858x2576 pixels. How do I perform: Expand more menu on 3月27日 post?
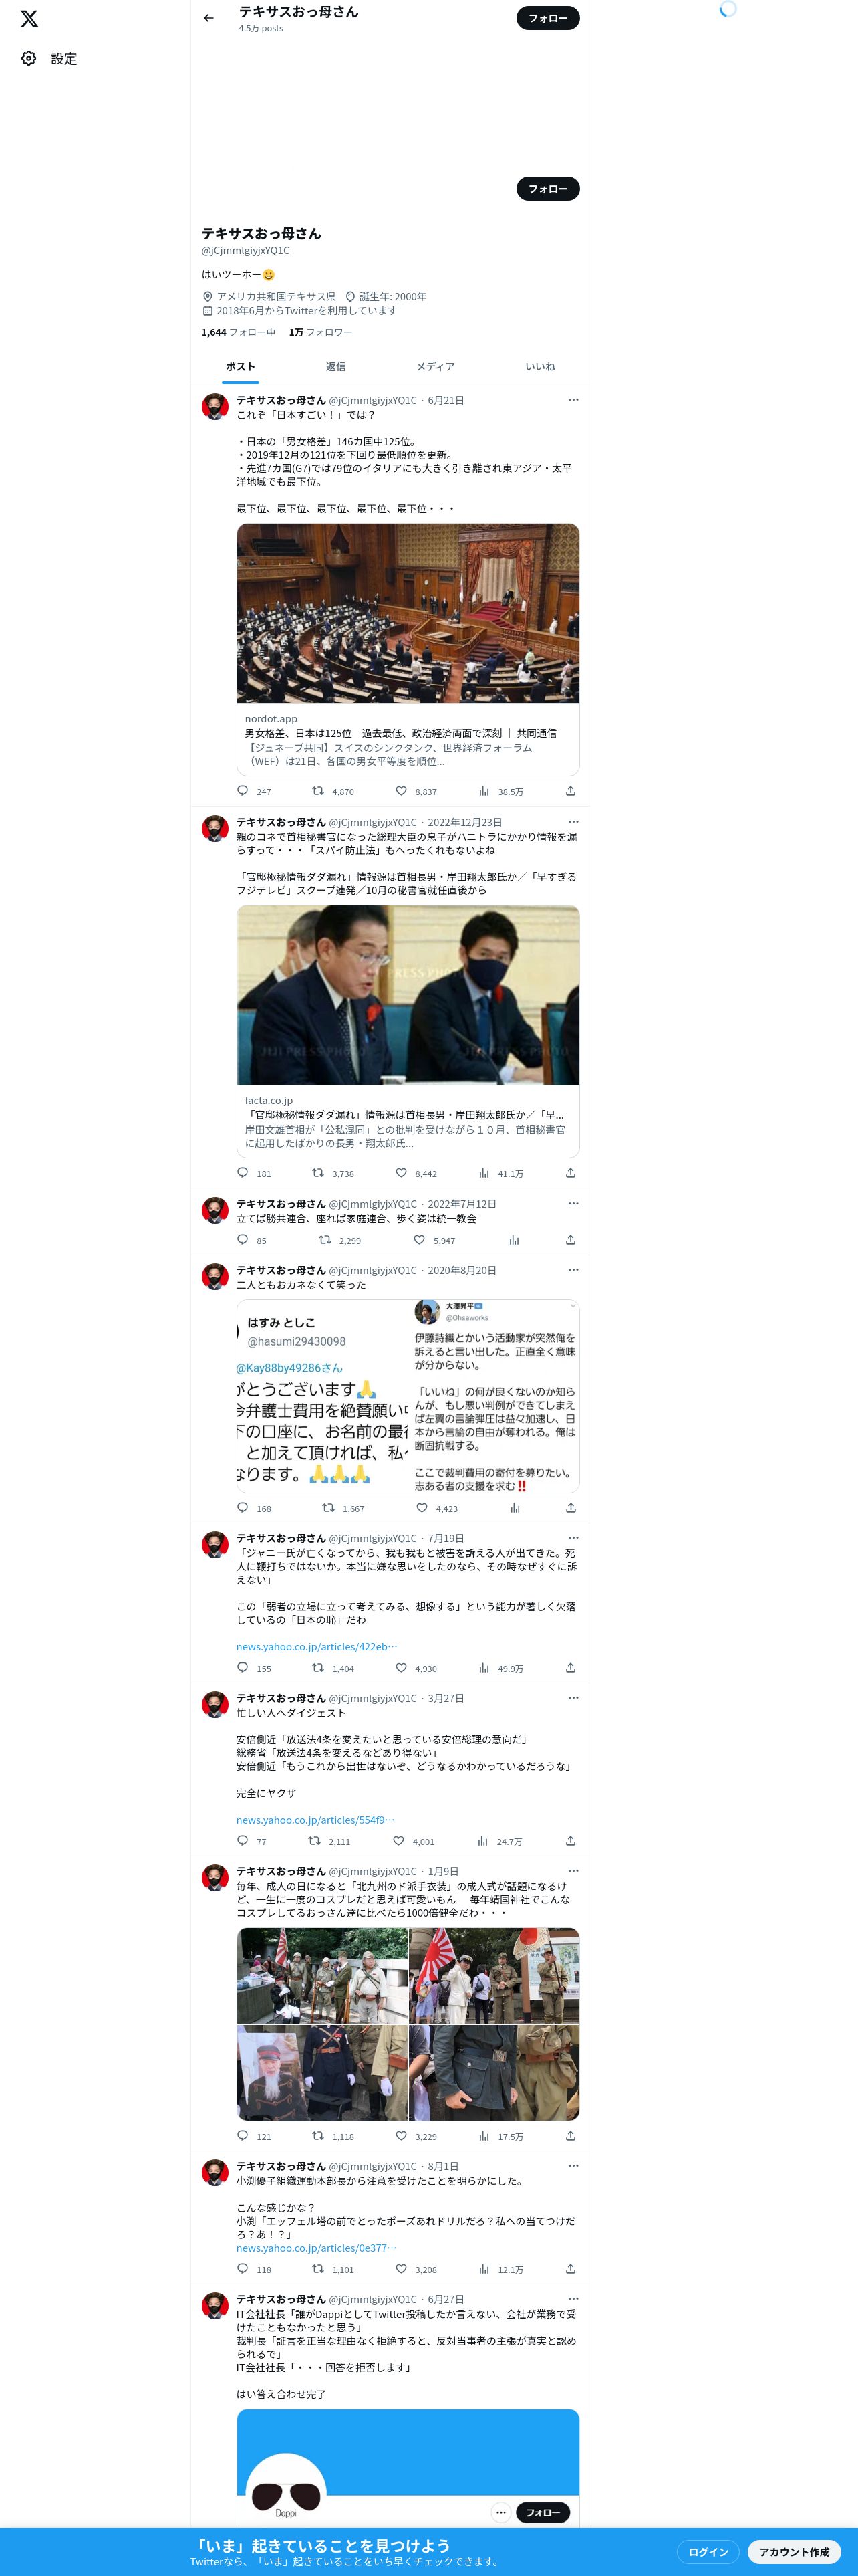573,1698
